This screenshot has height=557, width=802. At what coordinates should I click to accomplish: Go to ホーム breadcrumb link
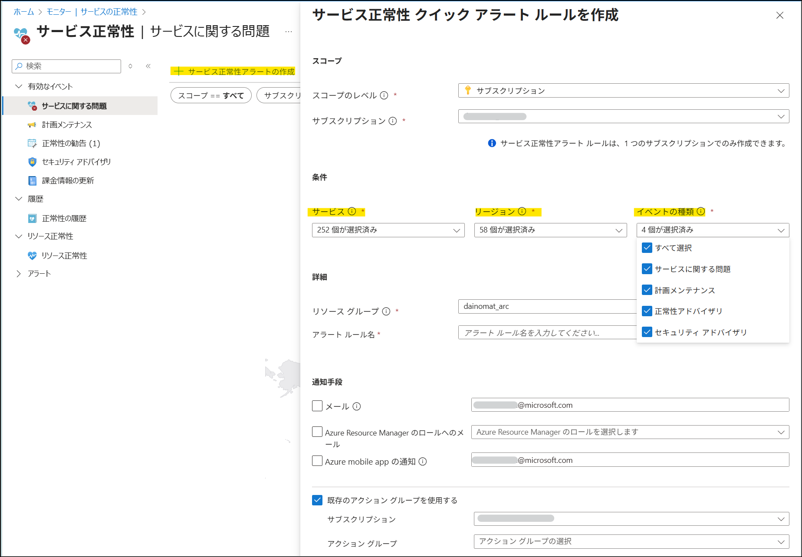[24, 12]
